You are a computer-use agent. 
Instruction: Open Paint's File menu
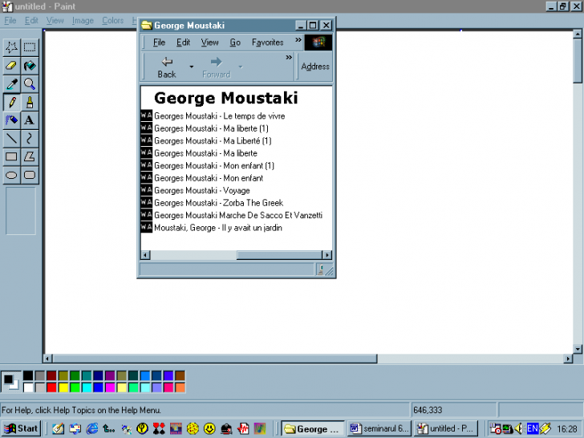(x=10, y=21)
